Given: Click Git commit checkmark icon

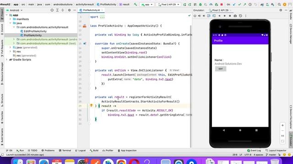Looking at the screenshot, I should click(x=239, y=5).
